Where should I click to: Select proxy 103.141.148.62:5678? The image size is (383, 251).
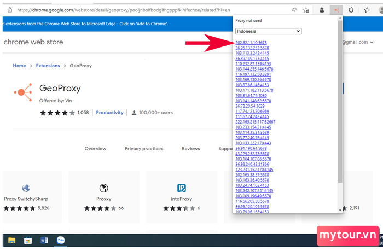coord(253,101)
